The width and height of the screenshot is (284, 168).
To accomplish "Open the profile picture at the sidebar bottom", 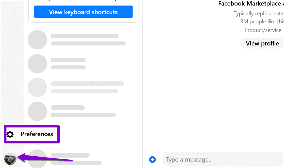I will tap(10, 158).
